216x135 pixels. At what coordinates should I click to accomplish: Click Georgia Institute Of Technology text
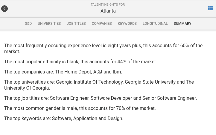89,82
